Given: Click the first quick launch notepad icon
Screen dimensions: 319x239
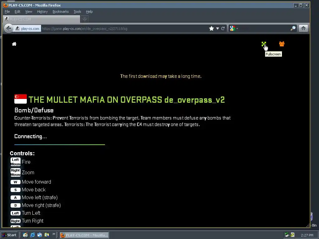Looking at the screenshot, I should tap(25, 235).
